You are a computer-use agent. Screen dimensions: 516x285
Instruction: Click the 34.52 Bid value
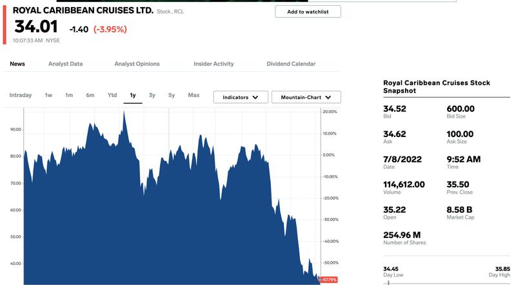(x=395, y=109)
